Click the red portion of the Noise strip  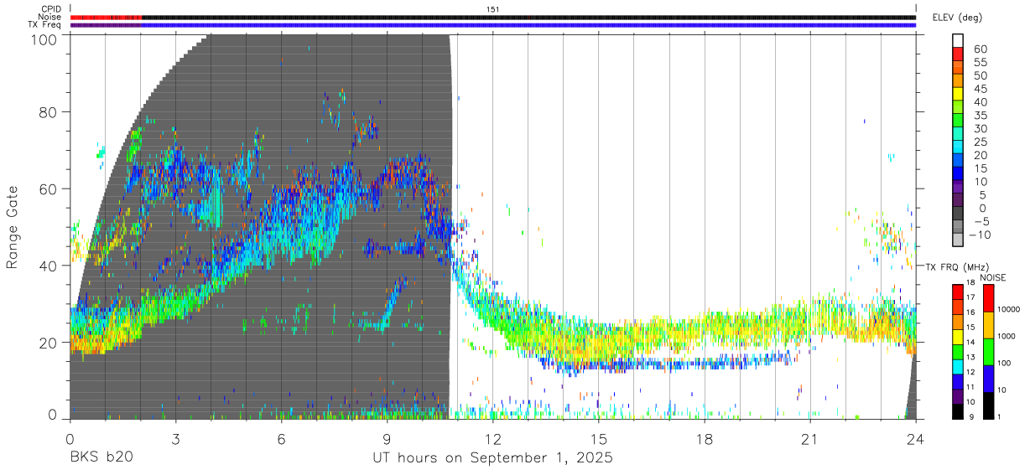106,17
